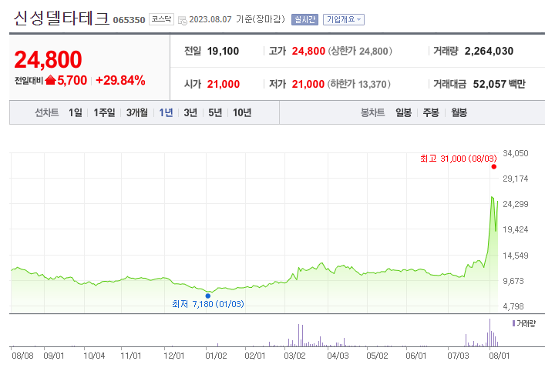Select the 1년 chart period
Image resolution: width=545 pixels, height=371 pixels.
coord(166,112)
